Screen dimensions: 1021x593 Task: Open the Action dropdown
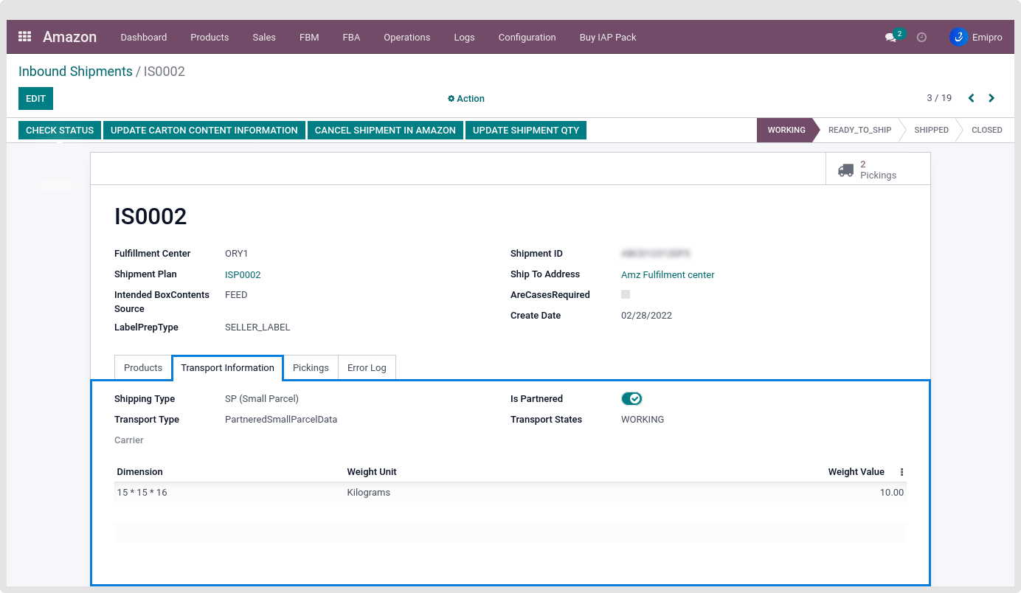[466, 98]
